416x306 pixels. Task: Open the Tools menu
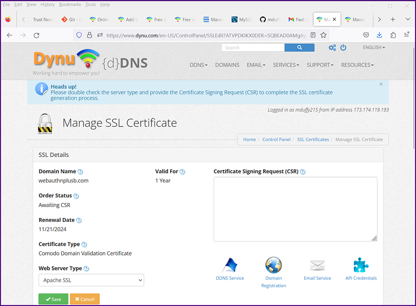(x=91, y=5)
